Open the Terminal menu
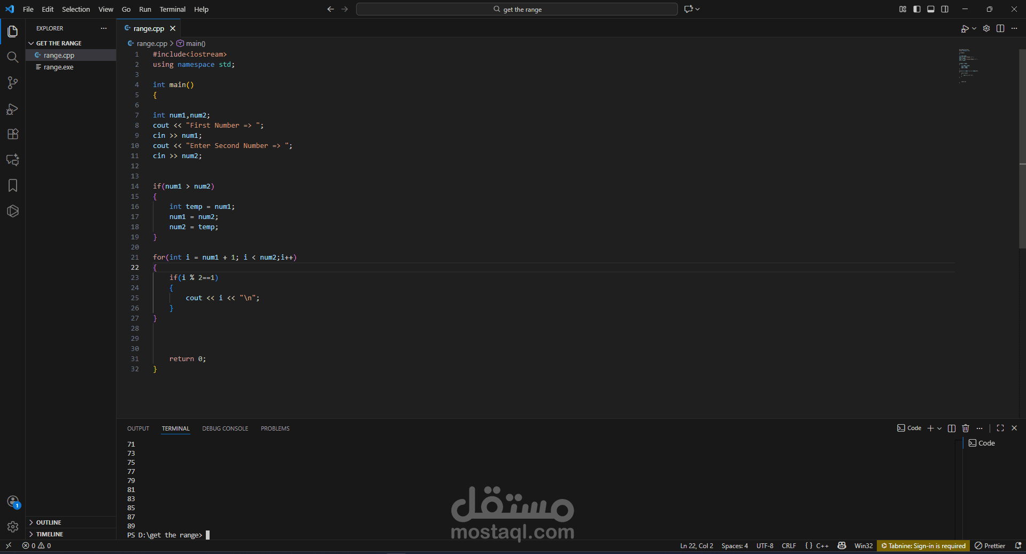 172,9
